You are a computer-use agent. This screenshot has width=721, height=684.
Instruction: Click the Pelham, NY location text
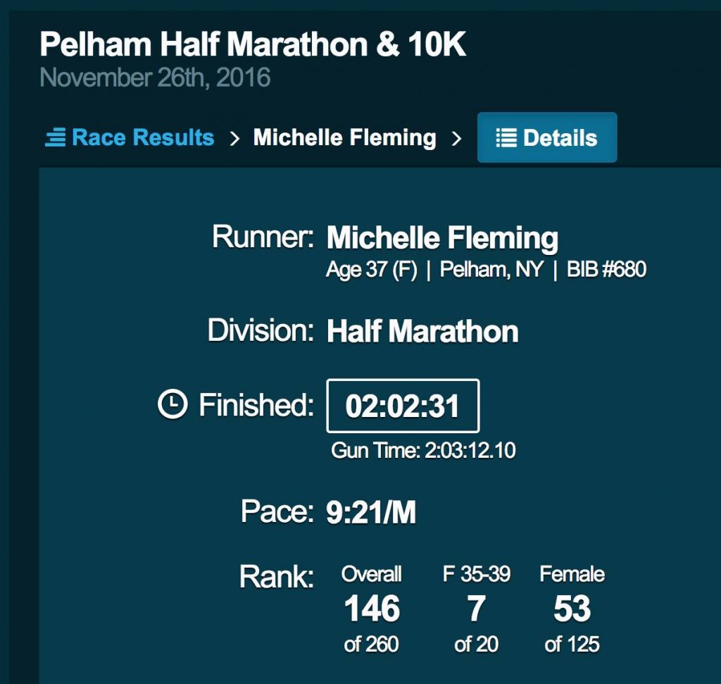click(491, 270)
